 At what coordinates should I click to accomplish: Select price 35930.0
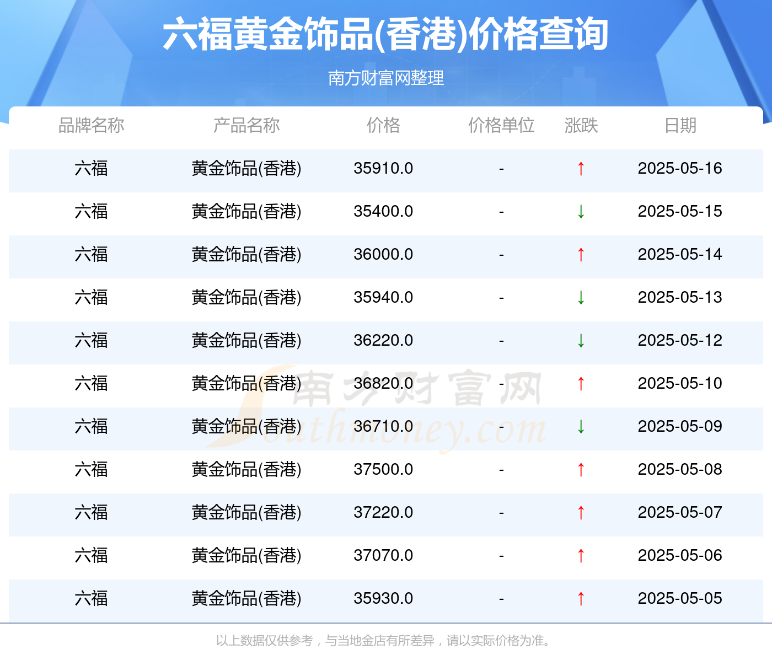383,598
